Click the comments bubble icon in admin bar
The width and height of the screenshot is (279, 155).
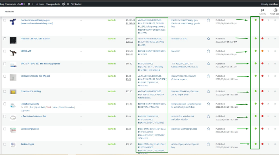29,4
